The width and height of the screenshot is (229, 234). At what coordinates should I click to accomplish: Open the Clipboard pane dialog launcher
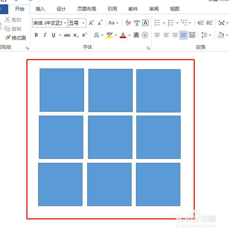point(27,48)
